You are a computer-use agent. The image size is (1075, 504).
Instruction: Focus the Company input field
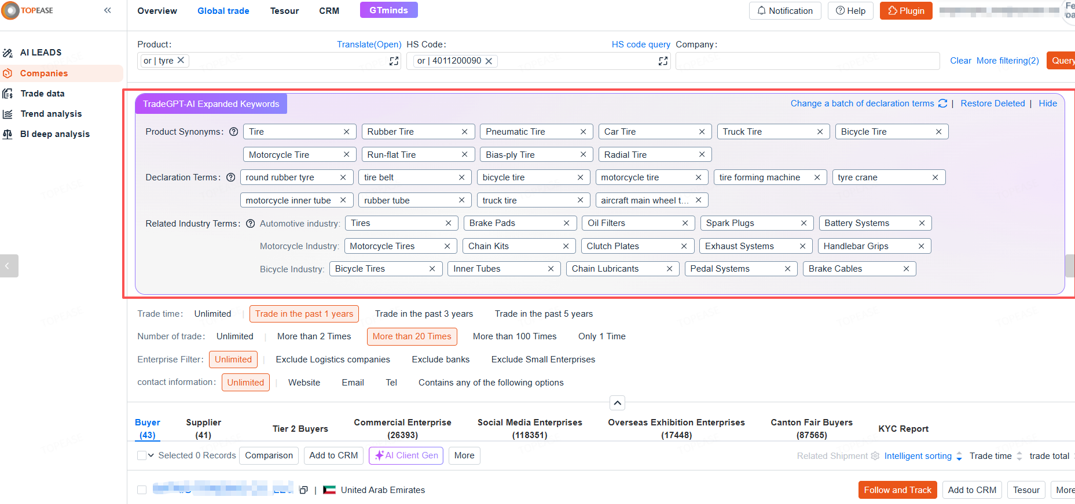[807, 61]
